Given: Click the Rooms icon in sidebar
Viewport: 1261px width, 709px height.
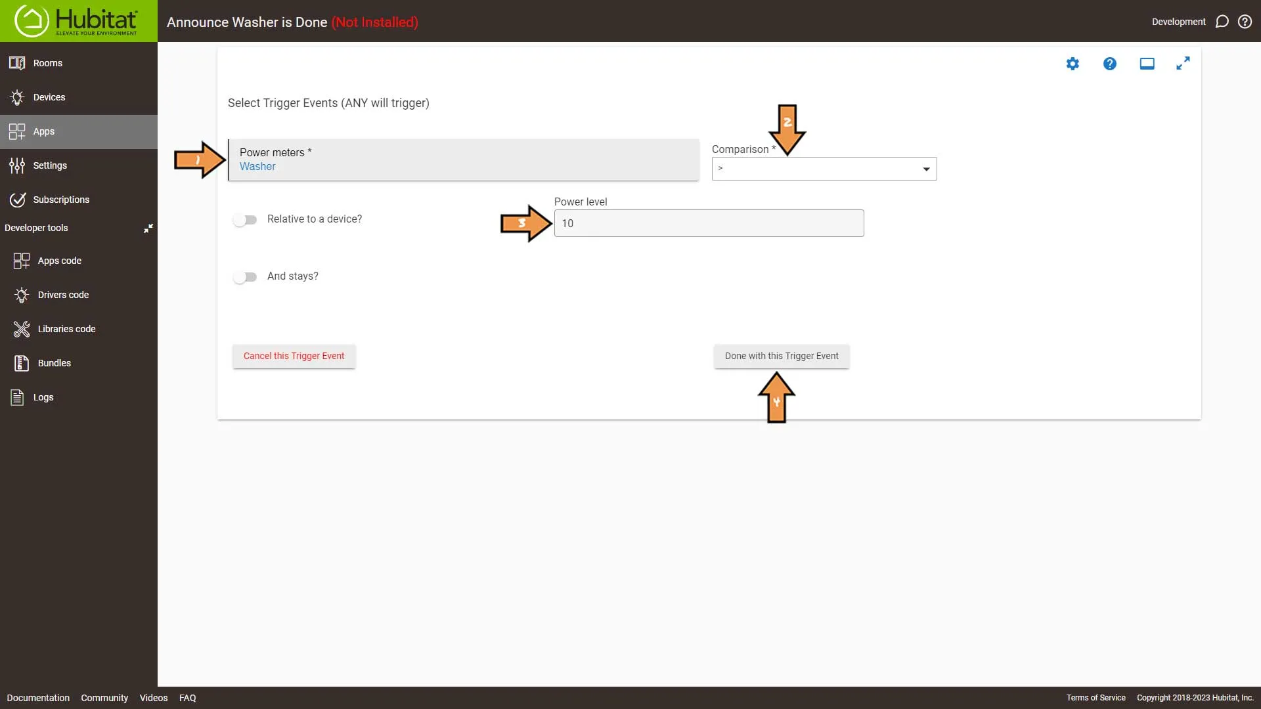Looking at the screenshot, I should pyautogui.click(x=16, y=62).
